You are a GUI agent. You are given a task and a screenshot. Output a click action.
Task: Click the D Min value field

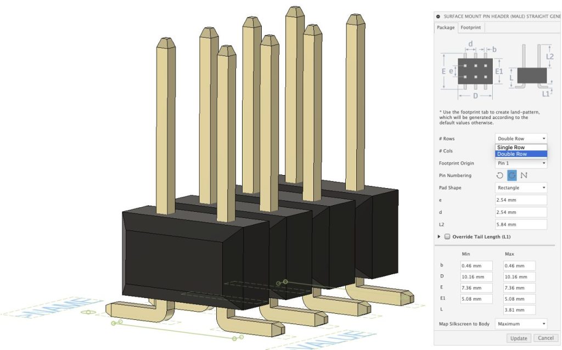pos(476,277)
